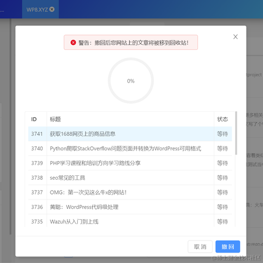The height and width of the screenshot is (263, 263).
Task: Click 等待 status of row 3740
Action: (x=222, y=148)
